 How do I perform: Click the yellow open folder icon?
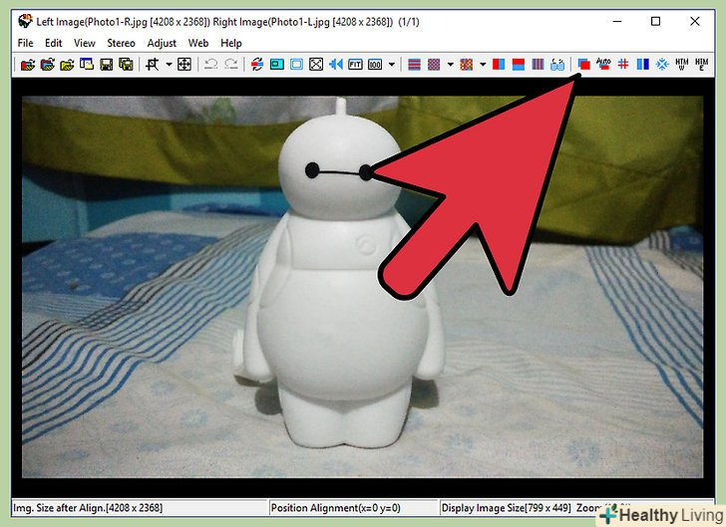pyautogui.click(x=67, y=65)
